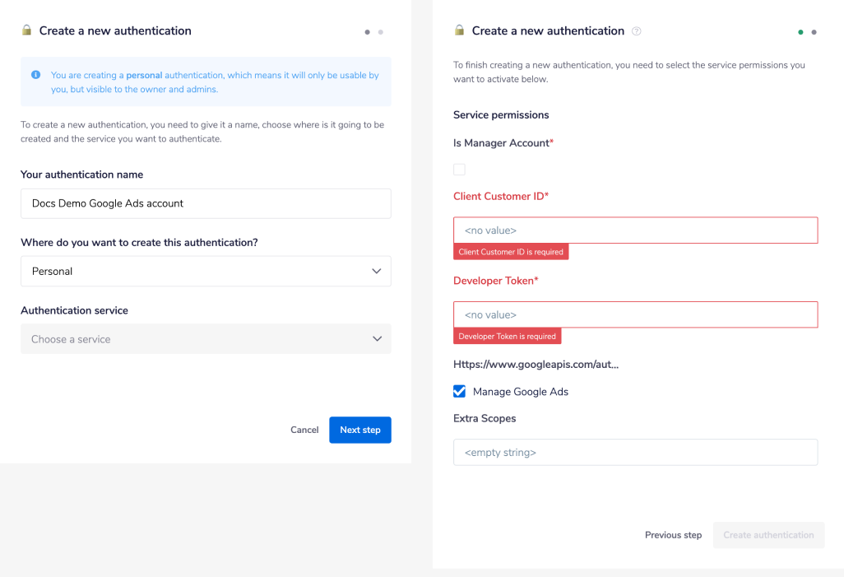Uncheck the Manage Google Ads checkbox
844x577 pixels.
[x=459, y=391]
